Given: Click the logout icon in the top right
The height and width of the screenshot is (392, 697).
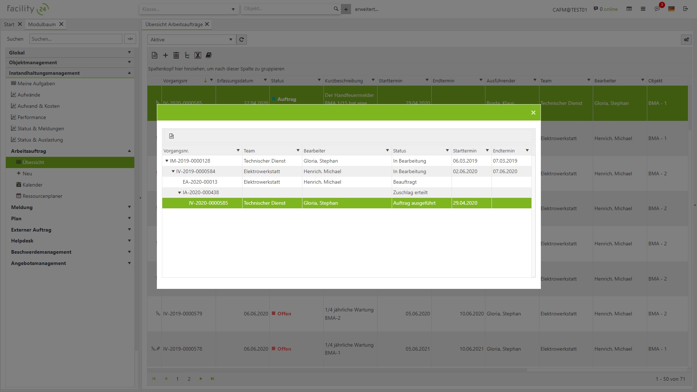Looking at the screenshot, I should click(x=685, y=9).
